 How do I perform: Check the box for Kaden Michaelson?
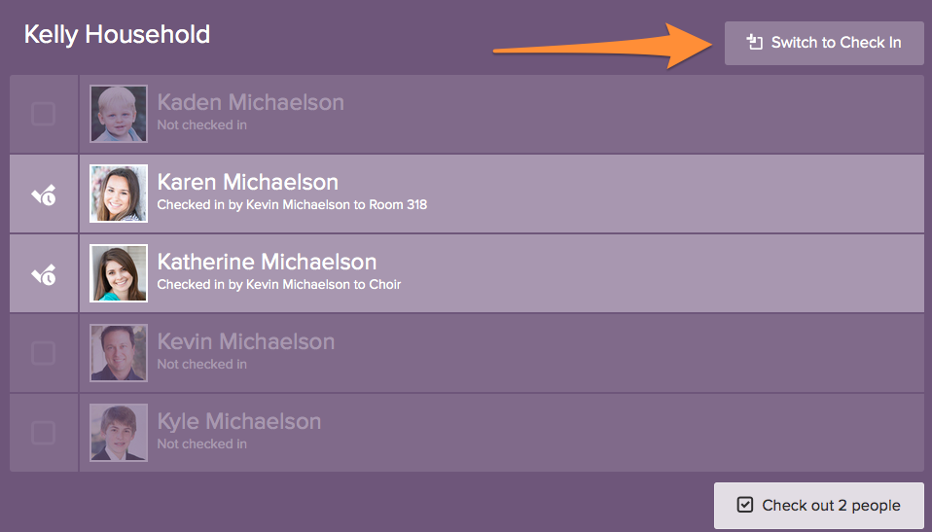tap(44, 115)
